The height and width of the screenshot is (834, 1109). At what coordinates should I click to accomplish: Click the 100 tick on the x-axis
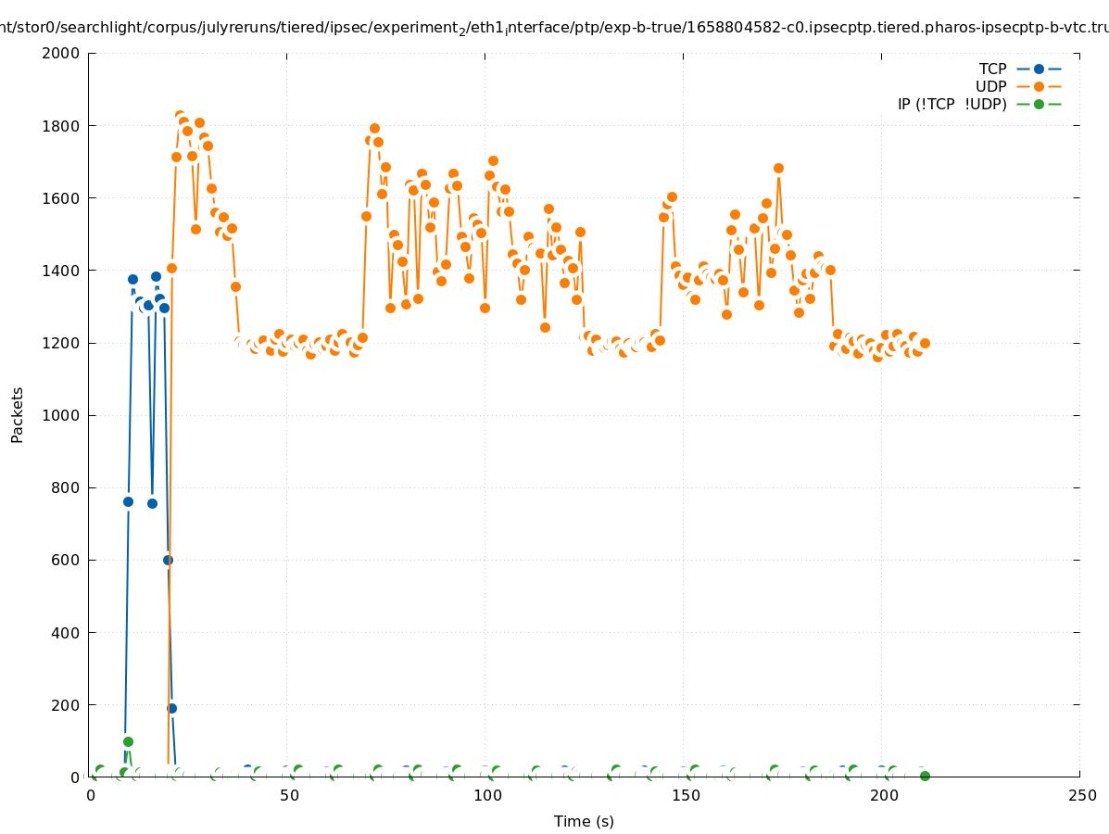click(x=486, y=795)
